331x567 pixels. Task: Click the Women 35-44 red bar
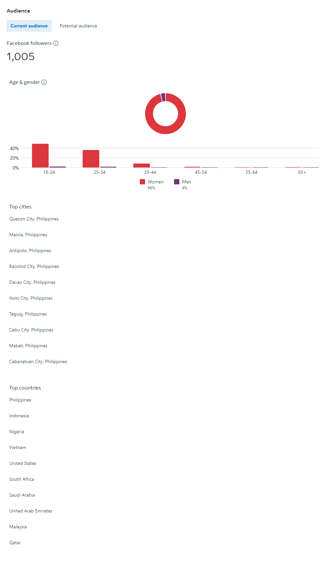point(141,166)
